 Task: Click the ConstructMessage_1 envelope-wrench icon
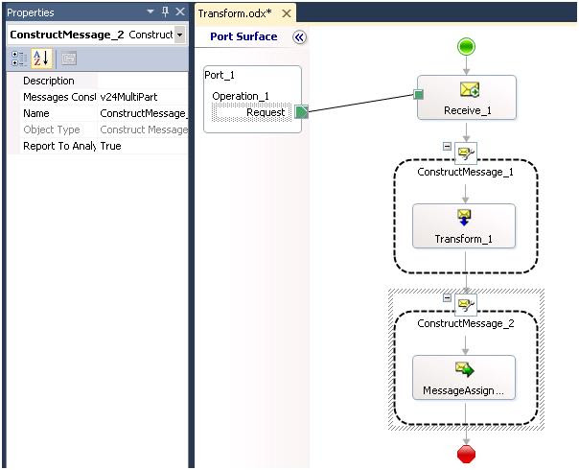pos(466,153)
